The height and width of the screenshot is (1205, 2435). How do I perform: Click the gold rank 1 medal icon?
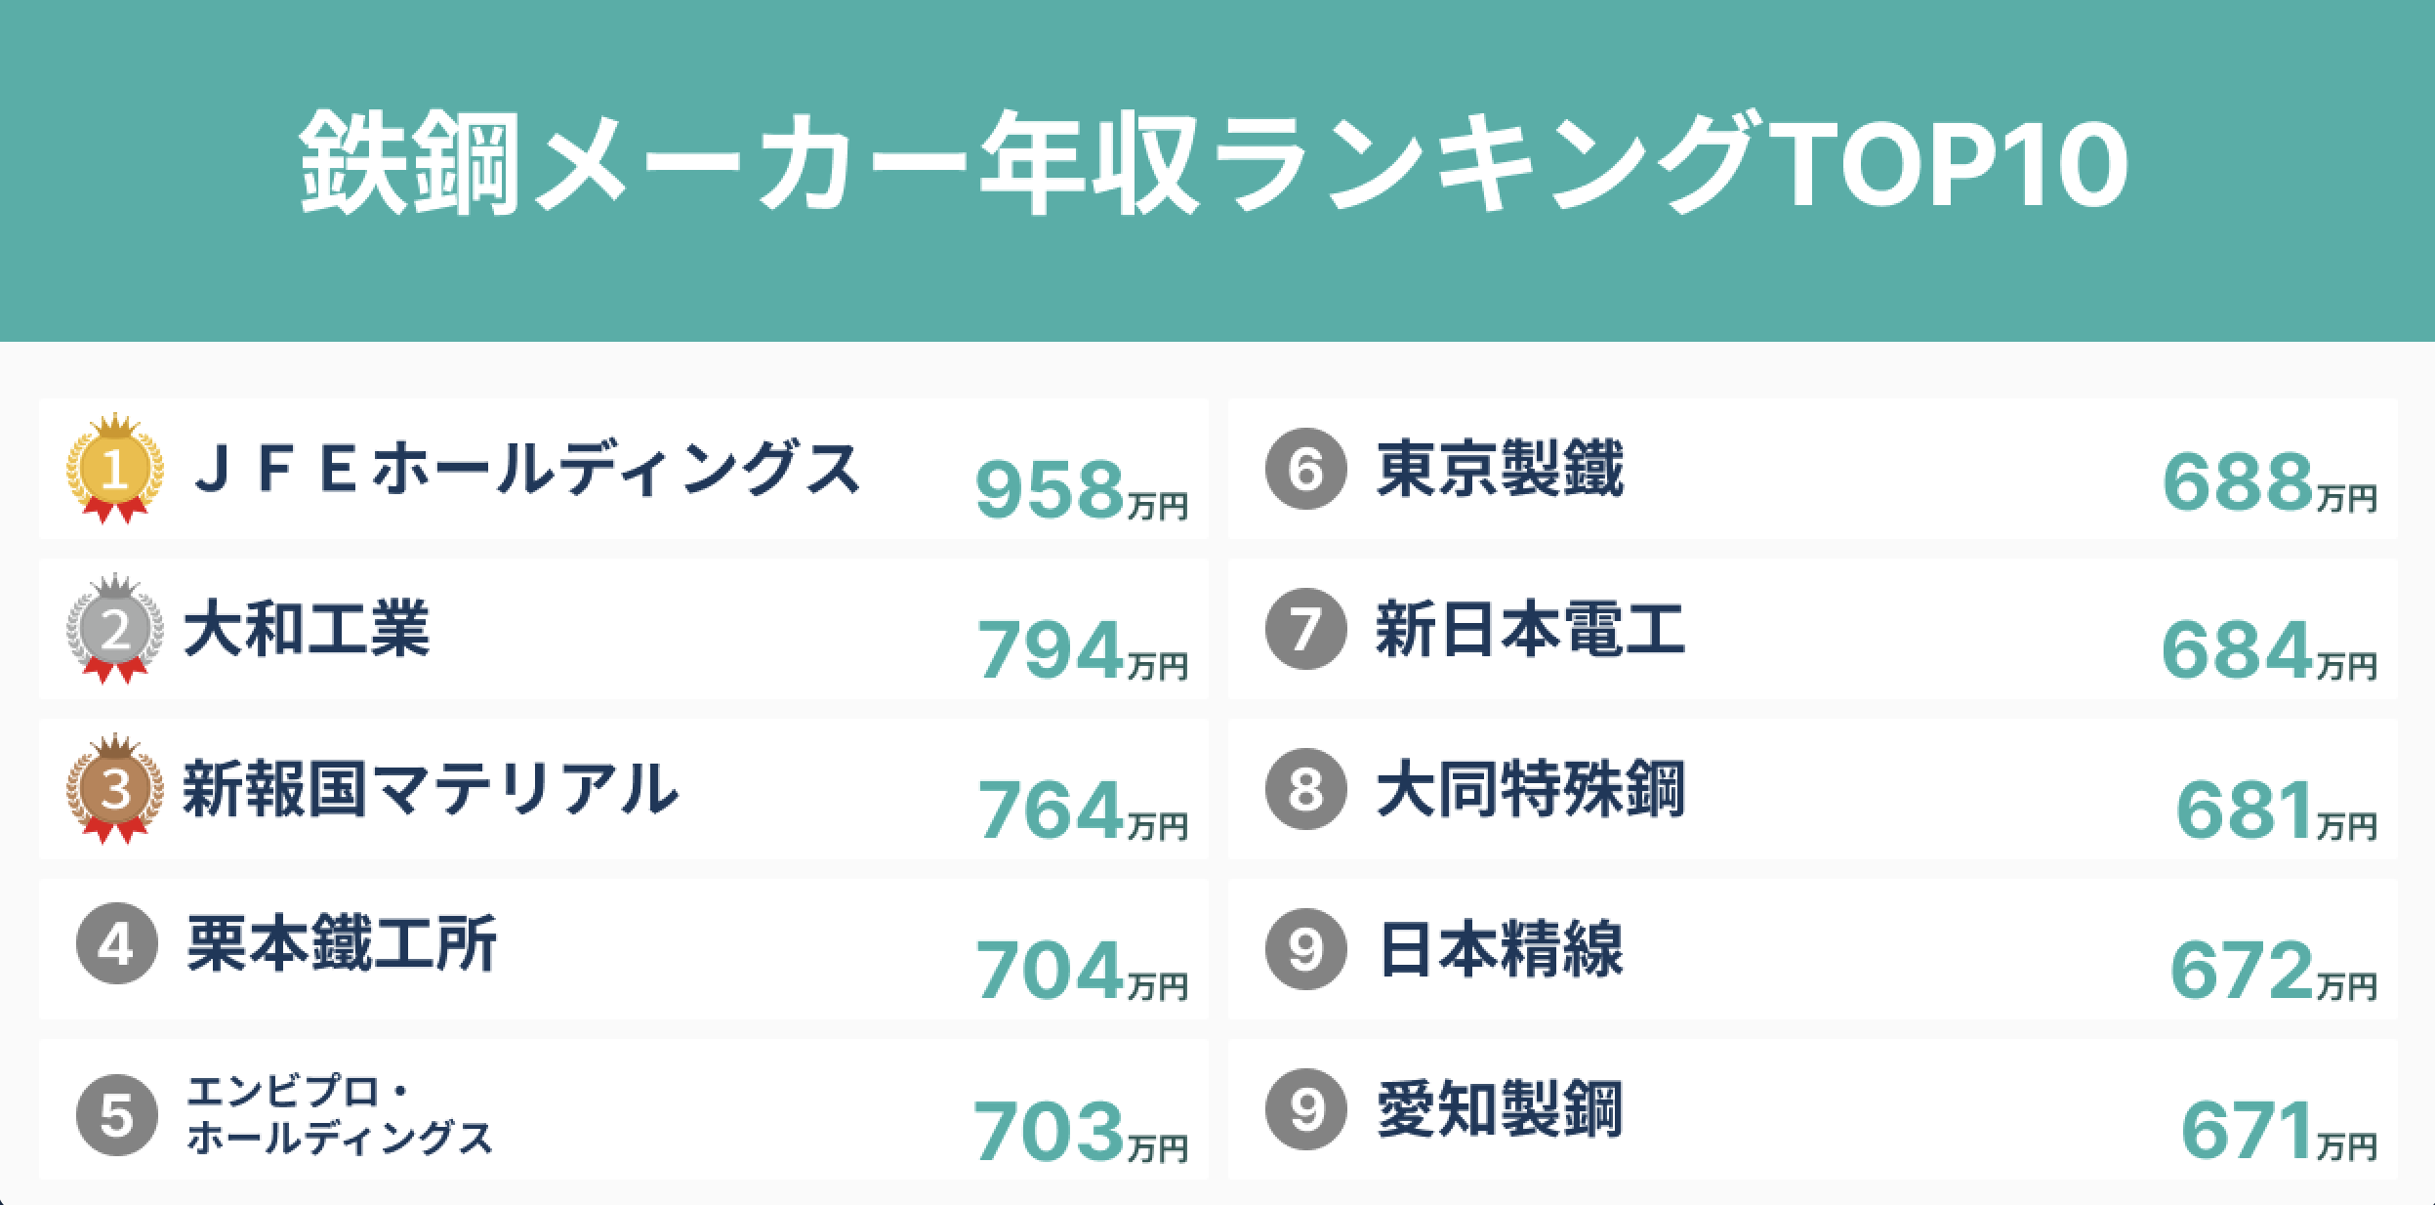point(115,471)
